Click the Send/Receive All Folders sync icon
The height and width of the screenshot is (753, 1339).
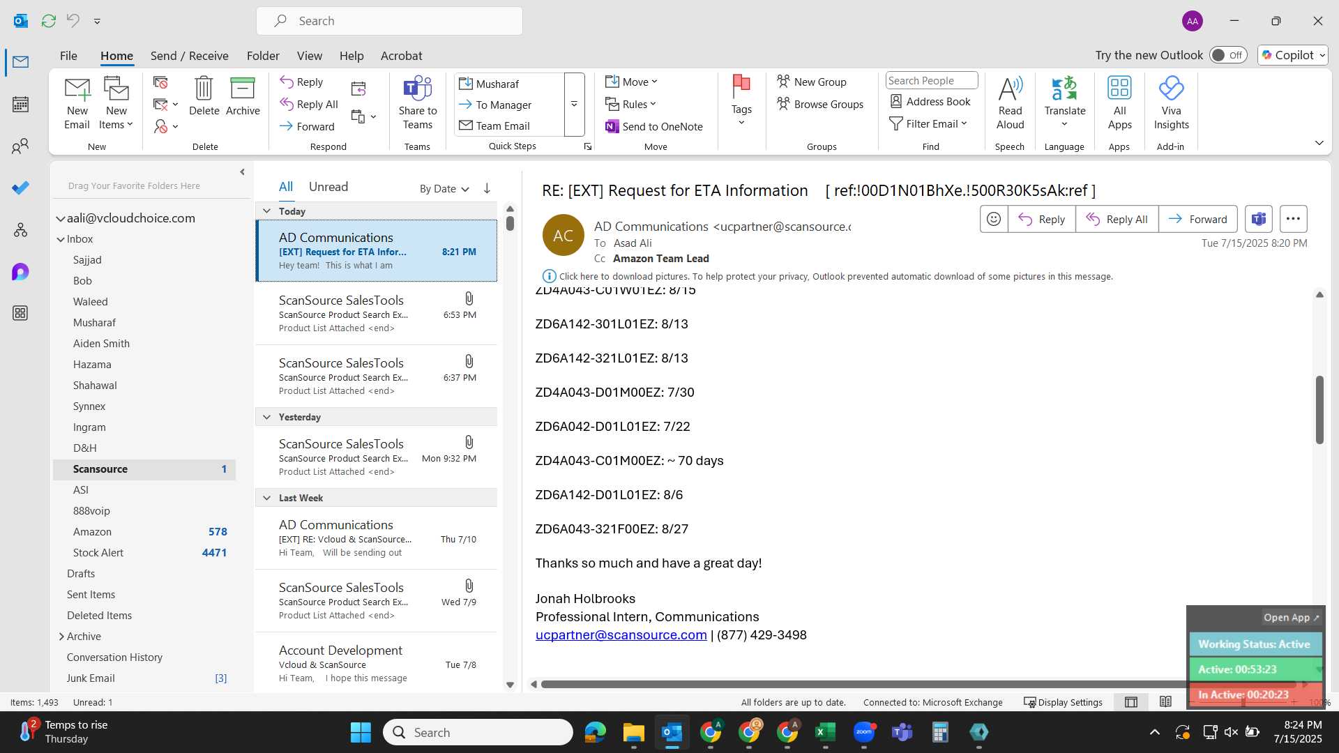tap(48, 21)
